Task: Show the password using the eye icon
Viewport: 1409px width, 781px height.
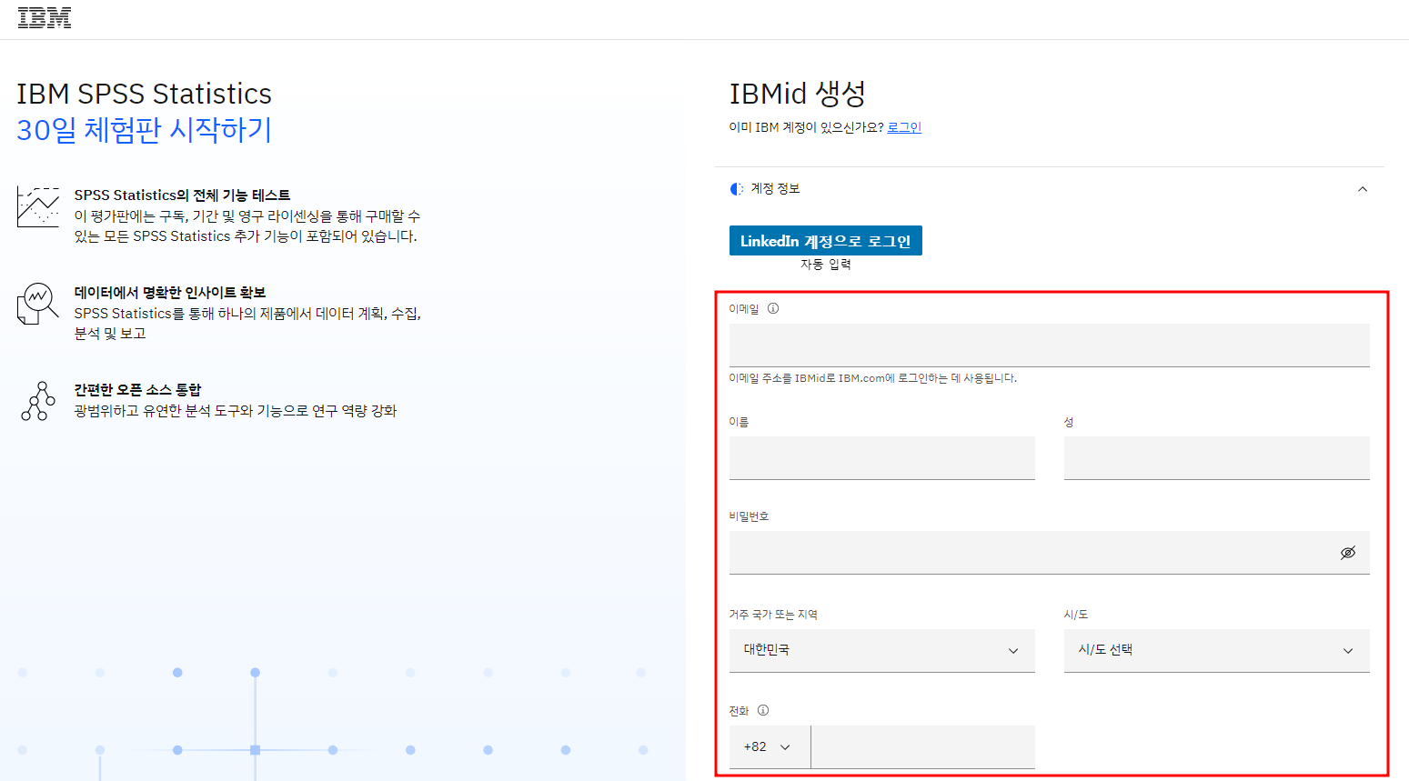Action: (1349, 552)
